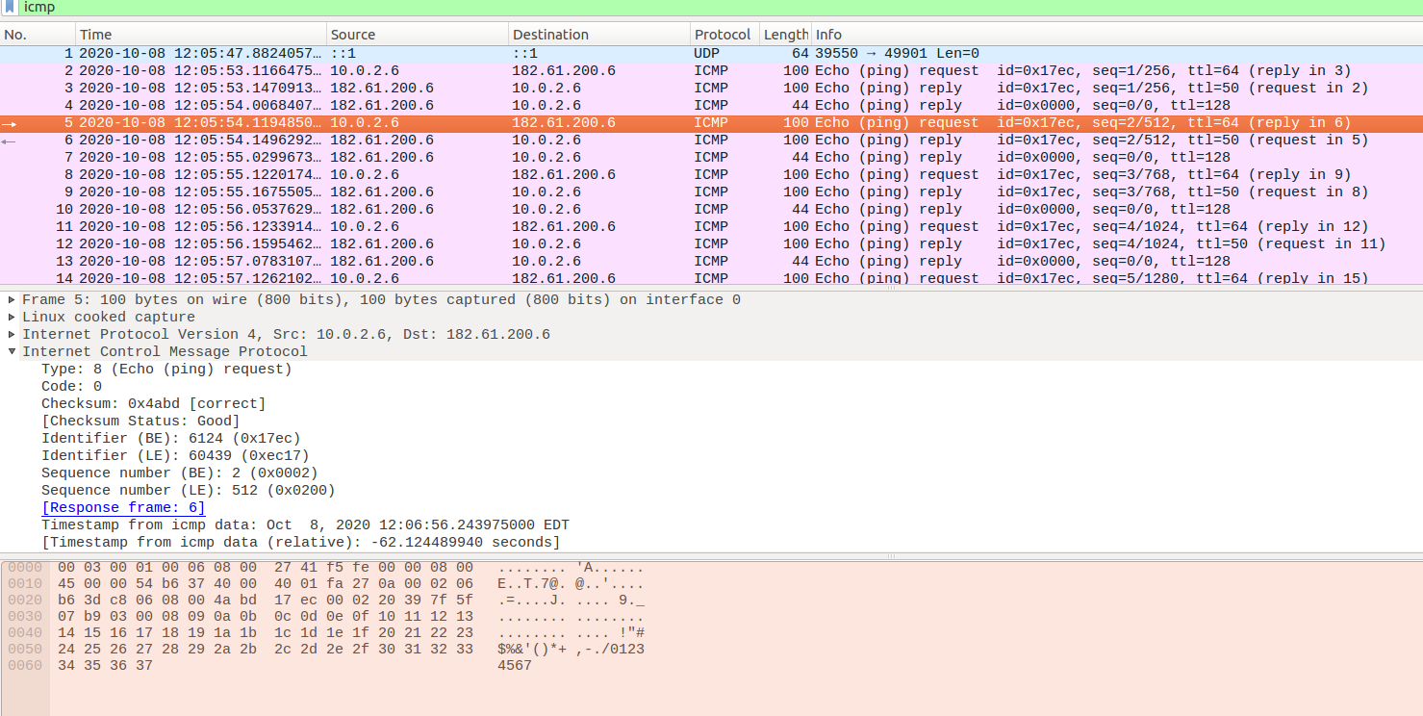Select Identifier (BE): 6124 field
Viewport: 1423px width, 716px height.
[170, 439]
